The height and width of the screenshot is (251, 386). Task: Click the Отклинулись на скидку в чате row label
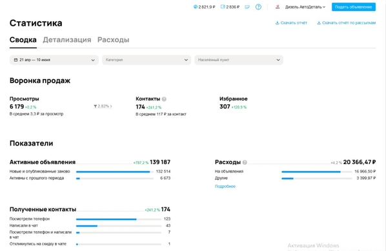38,244
